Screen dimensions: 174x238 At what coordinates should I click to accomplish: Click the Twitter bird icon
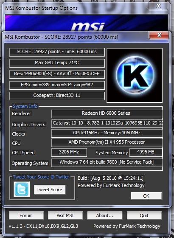coord(22,189)
